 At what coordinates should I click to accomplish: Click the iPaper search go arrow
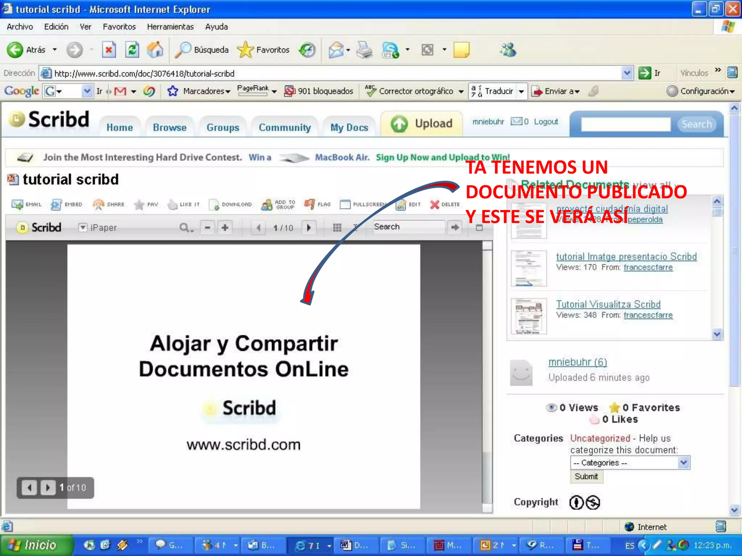point(455,227)
